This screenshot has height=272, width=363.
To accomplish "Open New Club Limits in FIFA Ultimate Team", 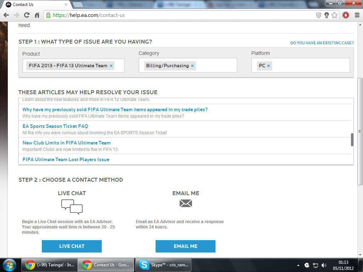I will coord(66,143).
